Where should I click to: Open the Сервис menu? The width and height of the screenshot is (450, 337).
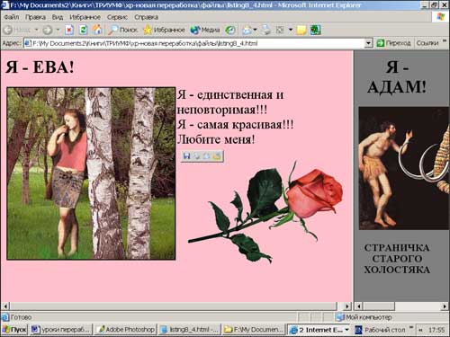pos(117,17)
